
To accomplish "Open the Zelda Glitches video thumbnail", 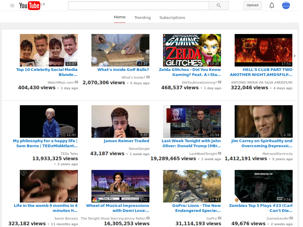I will (x=192, y=50).
